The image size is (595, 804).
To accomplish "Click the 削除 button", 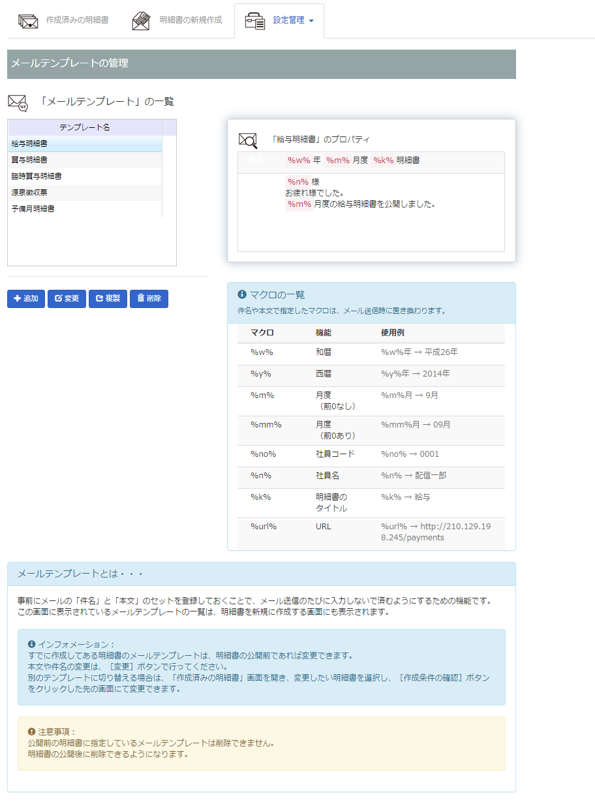I will click(149, 299).
